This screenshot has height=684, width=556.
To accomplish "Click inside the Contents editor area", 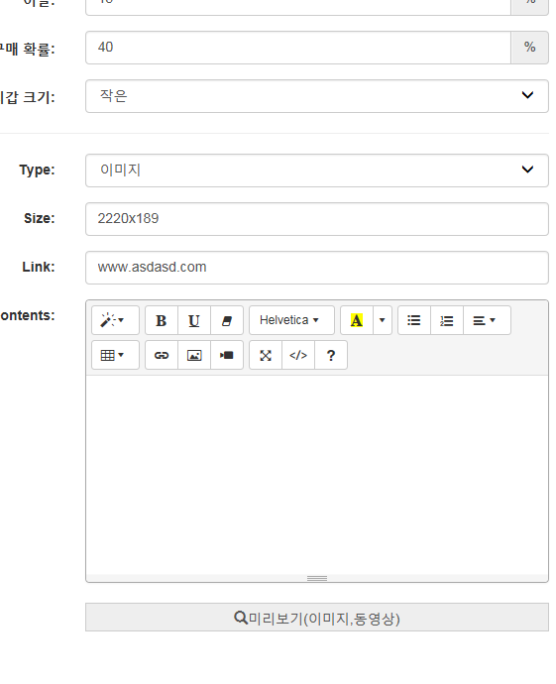I will click(x=317, y=475).
